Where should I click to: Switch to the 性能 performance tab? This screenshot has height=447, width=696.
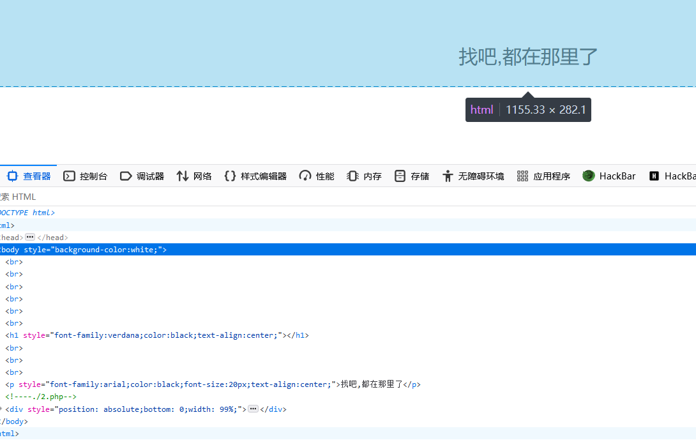[x=317, y=176]
